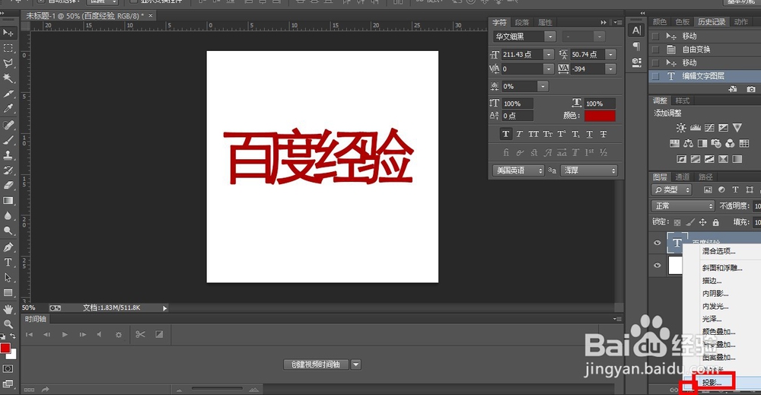This screenshot has width=761, height=395.
Task: Open tracking dropdown showing -394
Action: click(611, 69)
